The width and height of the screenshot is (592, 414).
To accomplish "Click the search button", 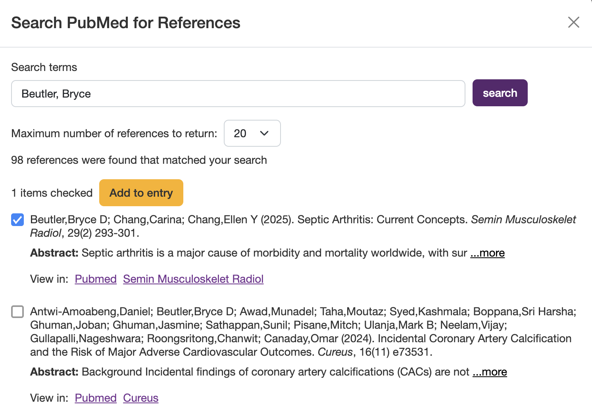I will pos(500,93).
